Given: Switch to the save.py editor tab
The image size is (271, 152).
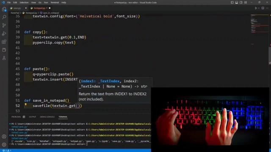Looking at the screenshot, I should [17, 8].
